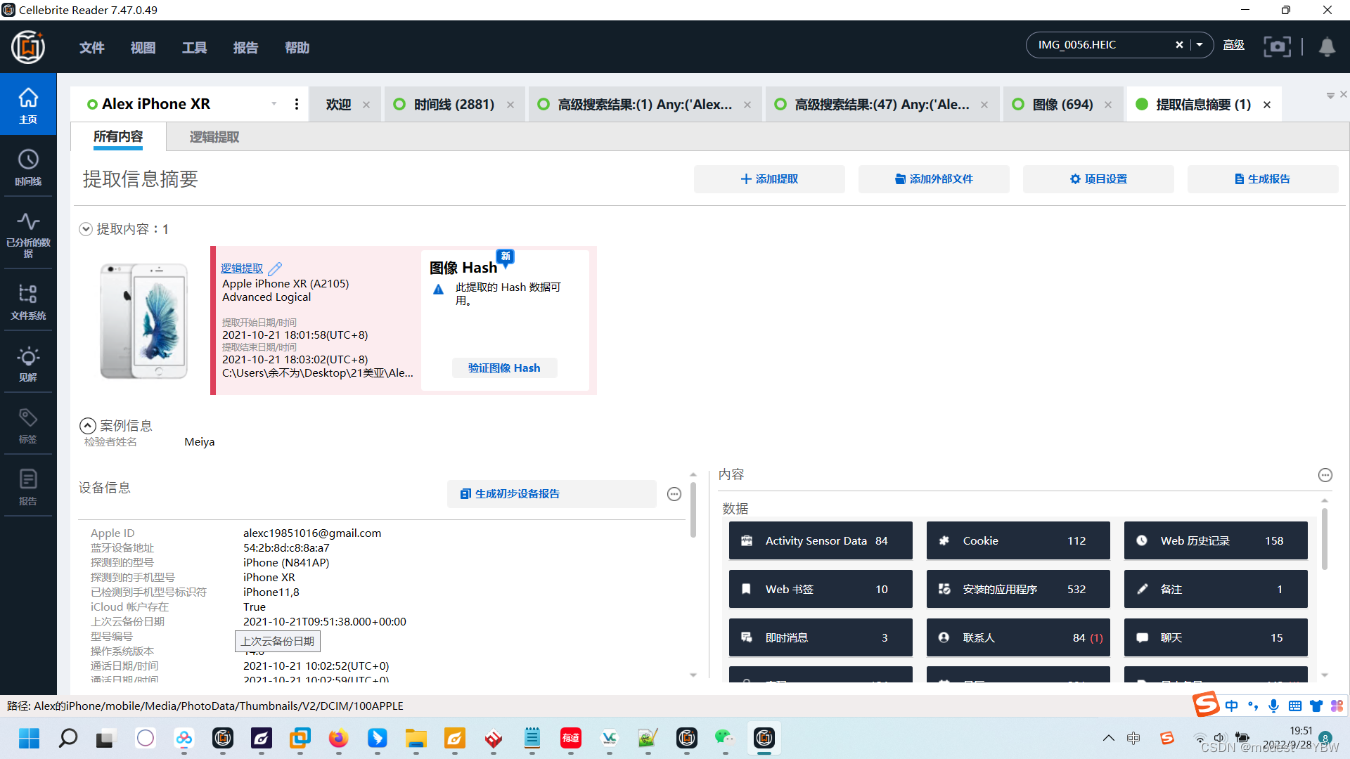The width and height of the screenshot is (1350, 759).
Task: Open the Web 历史记录 data tile
Action: tap(1215, 540)
